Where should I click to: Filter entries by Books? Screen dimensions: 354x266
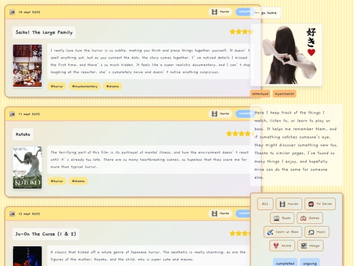tap(282, 218)
